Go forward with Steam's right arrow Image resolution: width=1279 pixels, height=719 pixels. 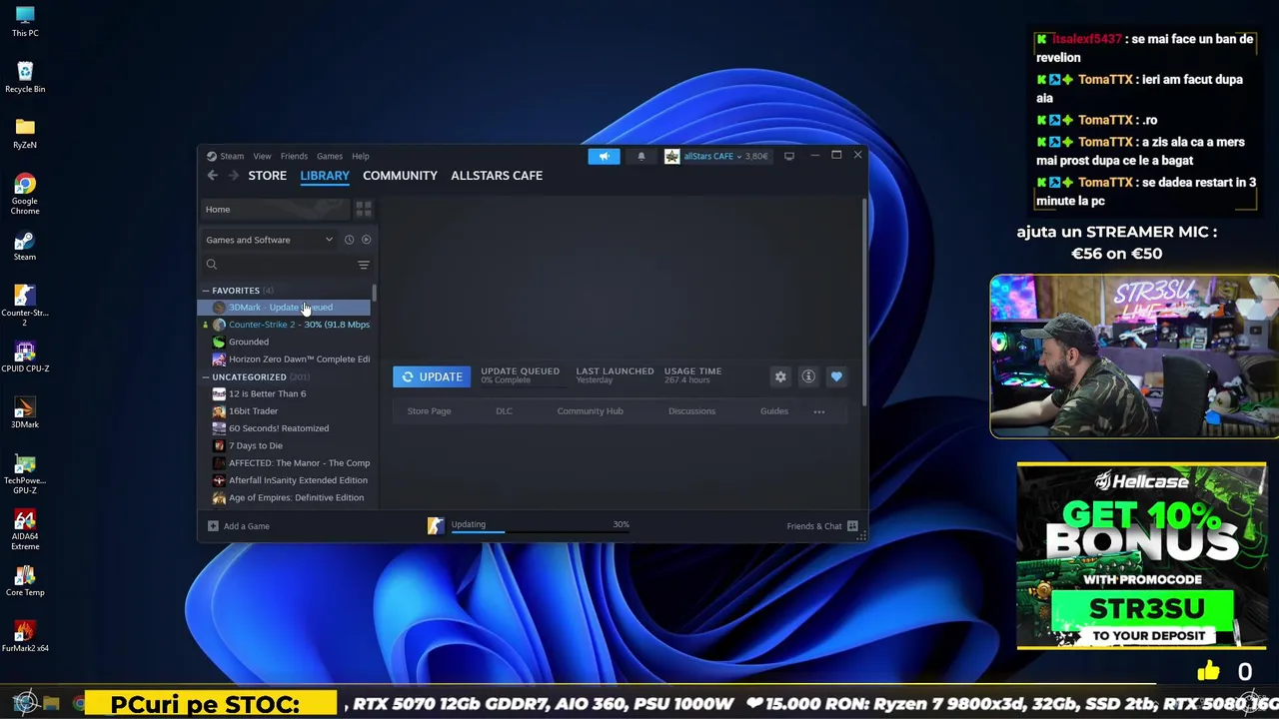tap(234, 176)
